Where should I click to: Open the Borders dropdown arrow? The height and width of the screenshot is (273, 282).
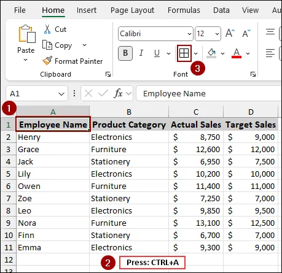[196, 53]
